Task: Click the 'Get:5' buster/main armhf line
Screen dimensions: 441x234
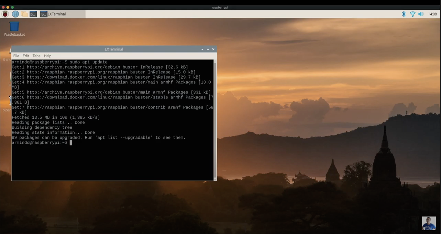Action: (x=111, y=92)
